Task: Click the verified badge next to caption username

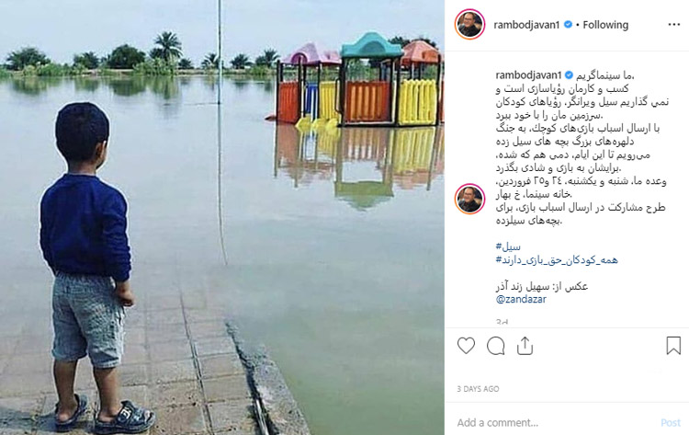Action: pos(569,75)
